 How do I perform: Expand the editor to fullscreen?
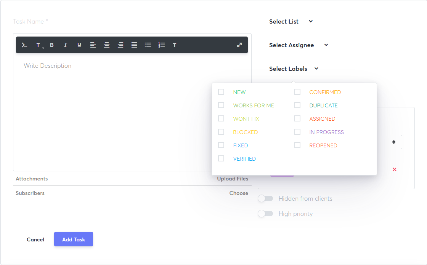pyautogui.click(x=239, y=45)
